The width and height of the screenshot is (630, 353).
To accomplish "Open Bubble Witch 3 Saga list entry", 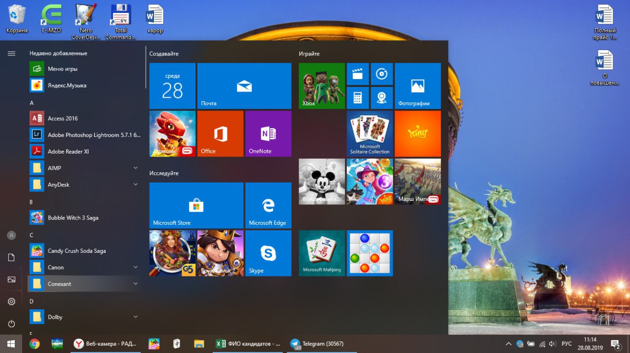I will click(x=85, y=217).
